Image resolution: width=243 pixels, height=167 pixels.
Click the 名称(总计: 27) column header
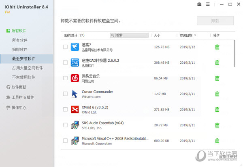coord(74,35)
